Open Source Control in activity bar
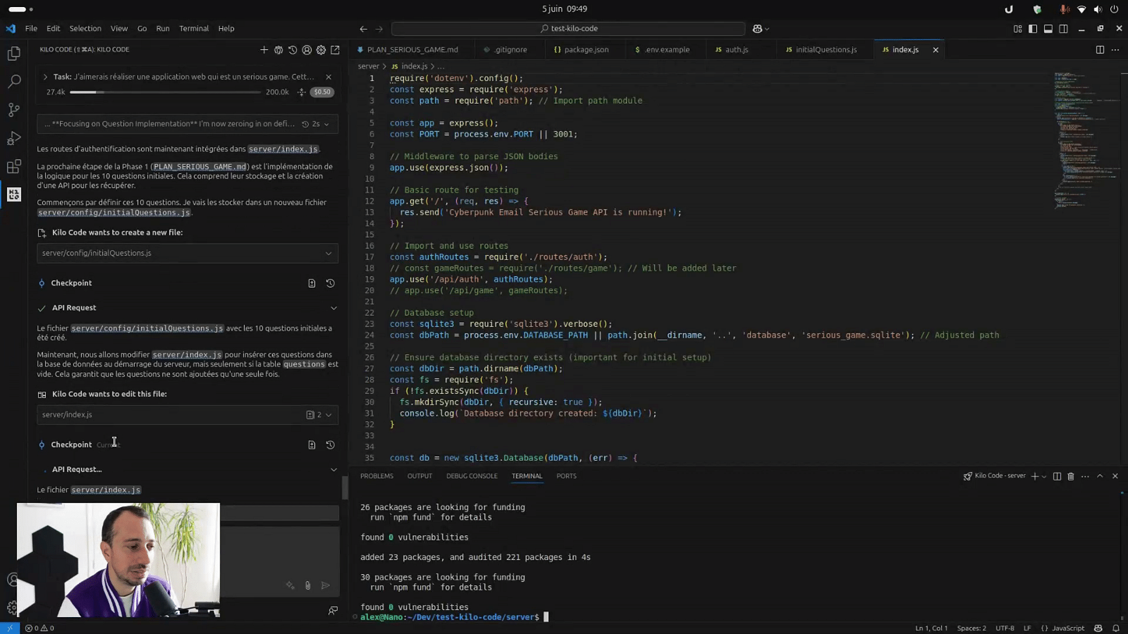Viewport: 1128px width, 634px height. (14, 110)
